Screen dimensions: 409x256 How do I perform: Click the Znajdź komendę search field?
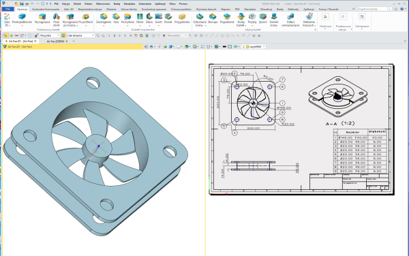(x=374, y=9)
